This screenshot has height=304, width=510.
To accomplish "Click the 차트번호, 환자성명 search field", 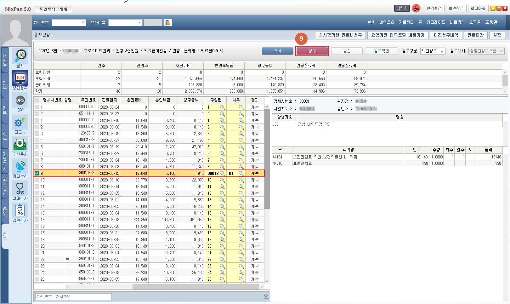I will tap(73, 297).
